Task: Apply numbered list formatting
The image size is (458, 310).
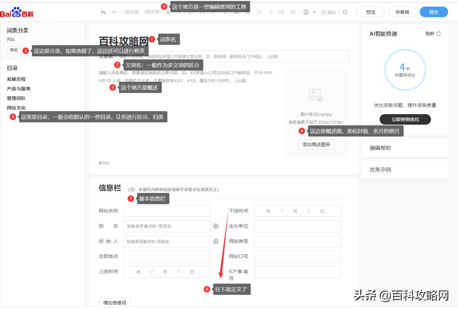Action: [271, 12]
